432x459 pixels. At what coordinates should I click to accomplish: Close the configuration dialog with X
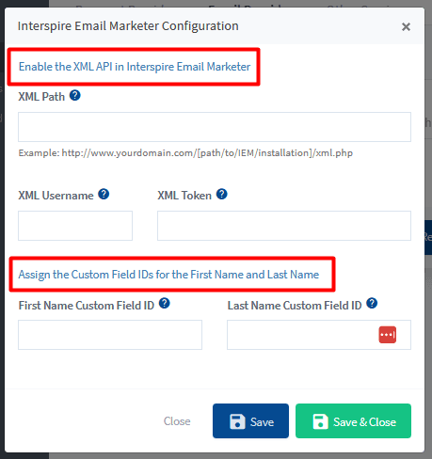pos(406,27)
